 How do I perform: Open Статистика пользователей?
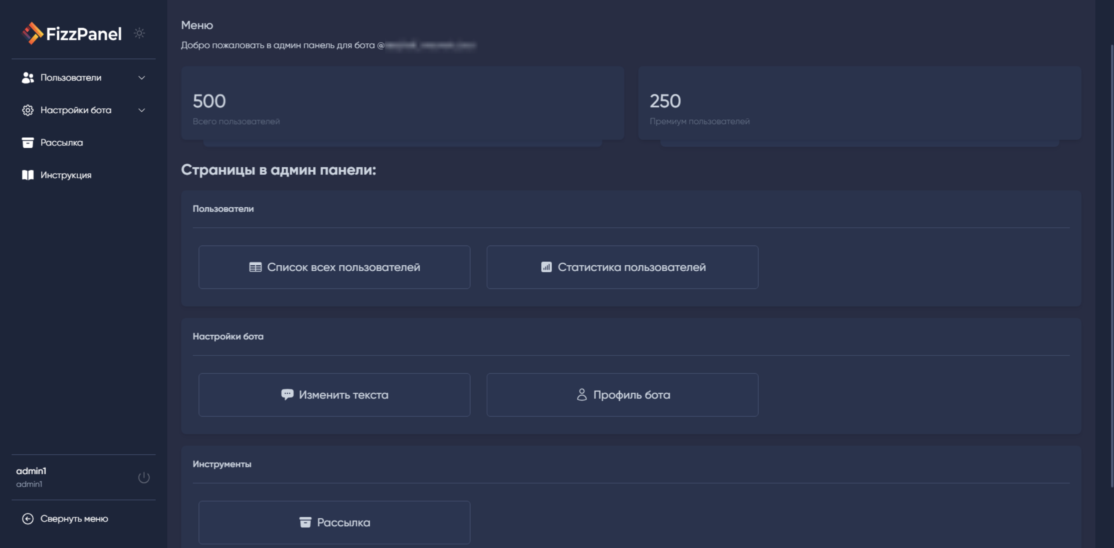pos(622,267)
